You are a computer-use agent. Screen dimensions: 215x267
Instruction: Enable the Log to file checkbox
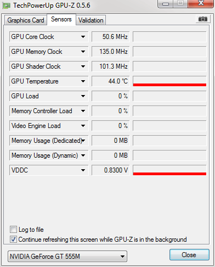pos(13,229)
